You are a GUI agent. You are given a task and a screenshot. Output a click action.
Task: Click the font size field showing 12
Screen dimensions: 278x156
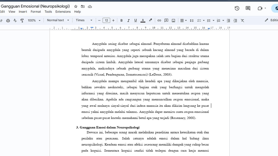point(106,21)
